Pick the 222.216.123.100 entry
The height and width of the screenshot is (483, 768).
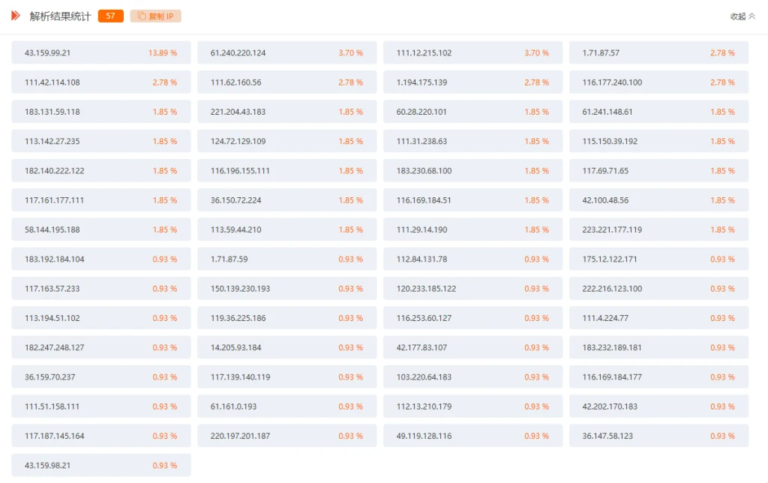pos(612,289)
